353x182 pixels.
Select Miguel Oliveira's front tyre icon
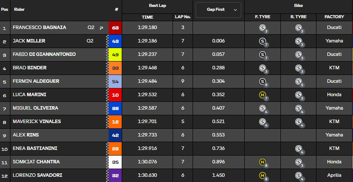point(263,109)
